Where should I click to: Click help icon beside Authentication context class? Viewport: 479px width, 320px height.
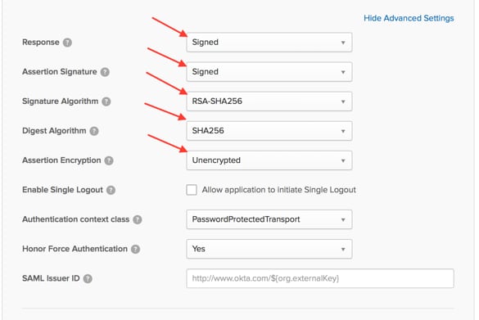point(138,219)
